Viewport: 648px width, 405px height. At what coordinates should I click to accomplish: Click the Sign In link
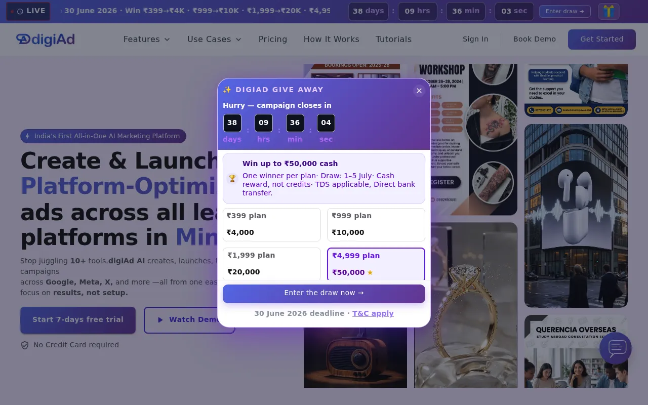[x=475, y=39]
